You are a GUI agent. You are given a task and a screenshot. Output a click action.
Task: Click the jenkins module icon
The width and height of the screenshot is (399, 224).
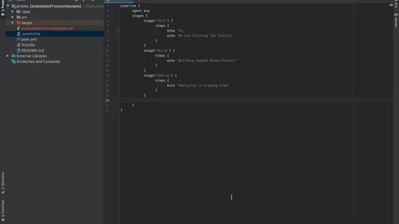tap(14, 6)
